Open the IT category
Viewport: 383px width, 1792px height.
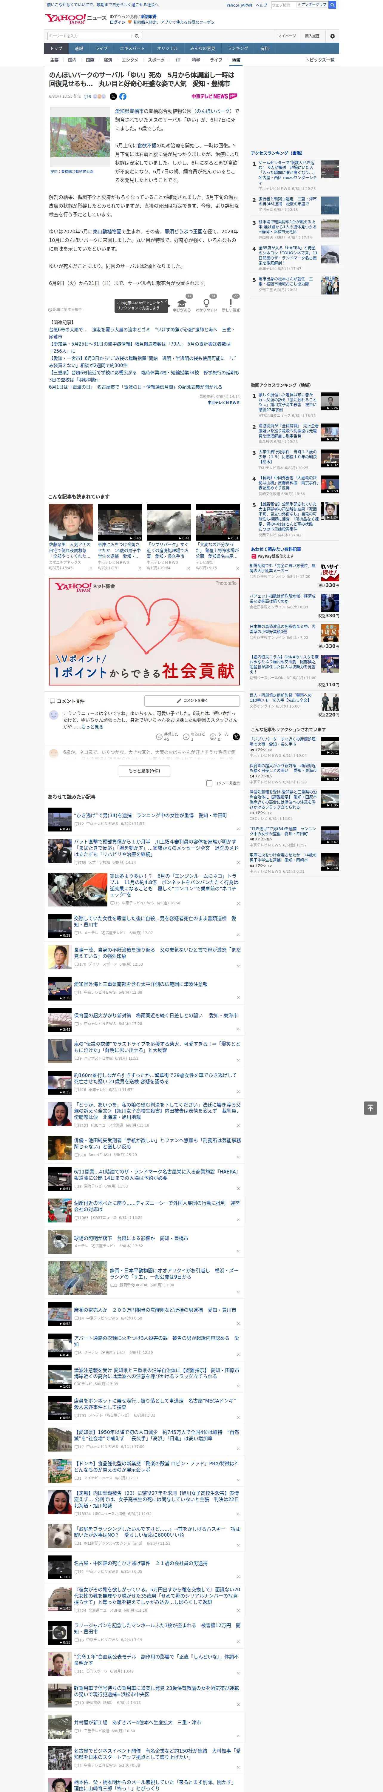click(178, 60)
